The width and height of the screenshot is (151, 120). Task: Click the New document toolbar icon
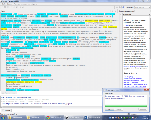pos(2,7)
